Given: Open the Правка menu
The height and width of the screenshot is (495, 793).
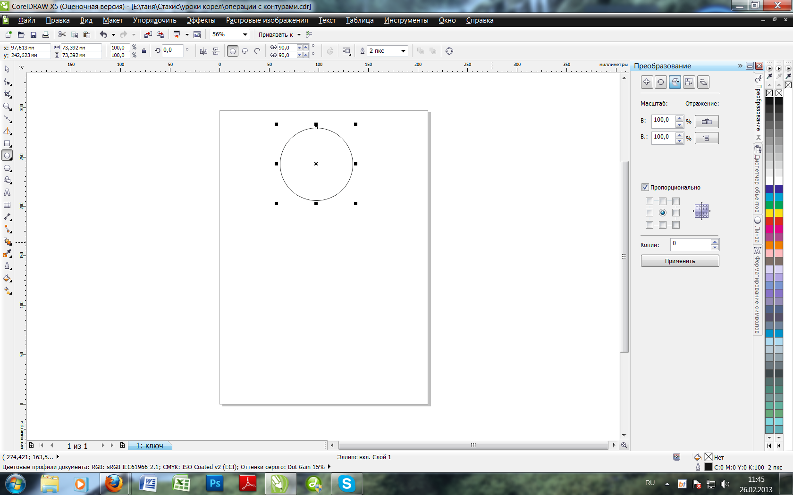Looking at the screenshot, I should tap(58, 20).
